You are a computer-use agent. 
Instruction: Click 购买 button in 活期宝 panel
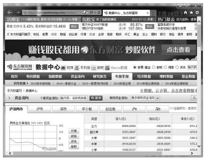point(74,27)
